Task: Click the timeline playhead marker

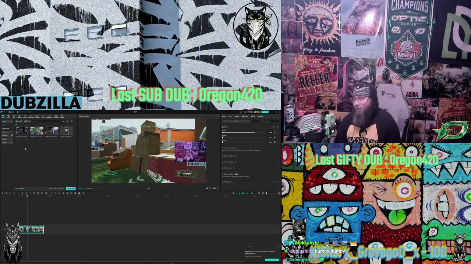Action: (27, 196)
